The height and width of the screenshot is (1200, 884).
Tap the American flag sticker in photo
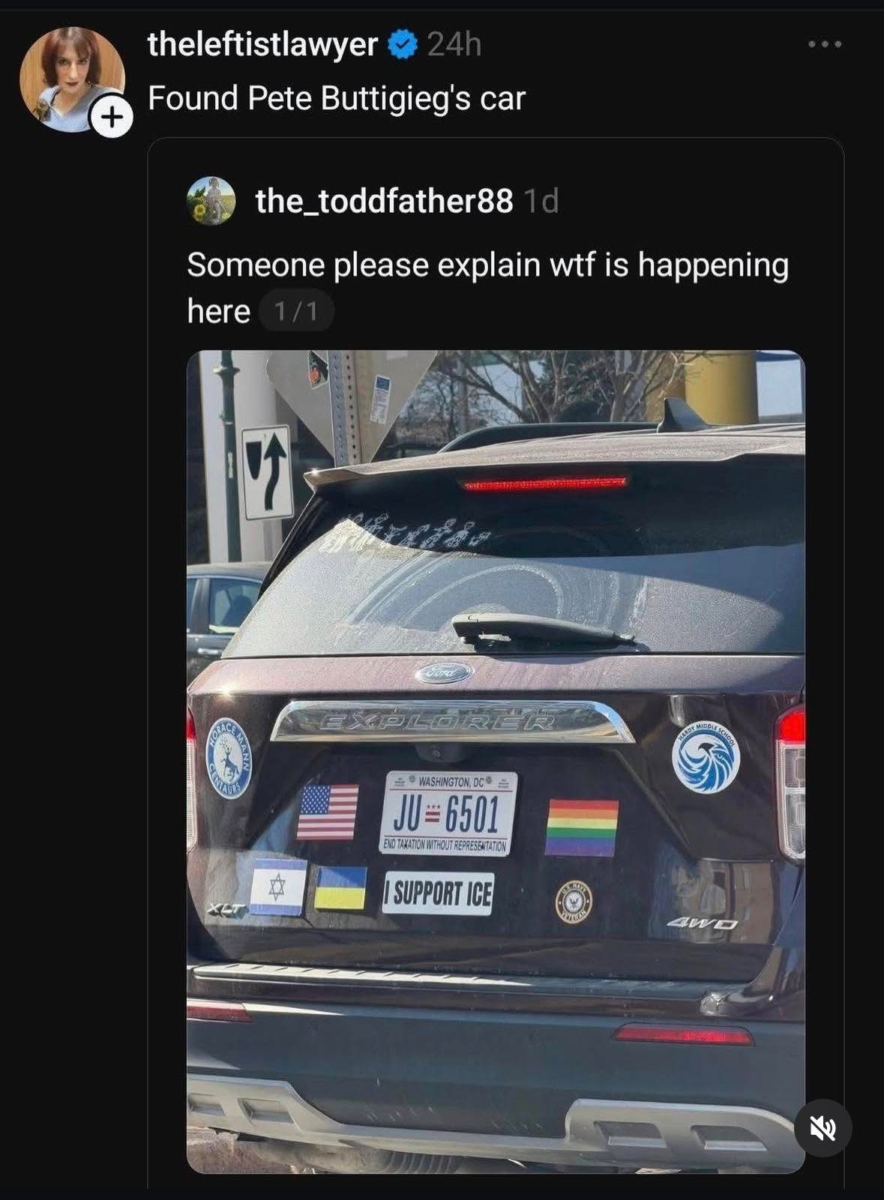tap(328, 812)
